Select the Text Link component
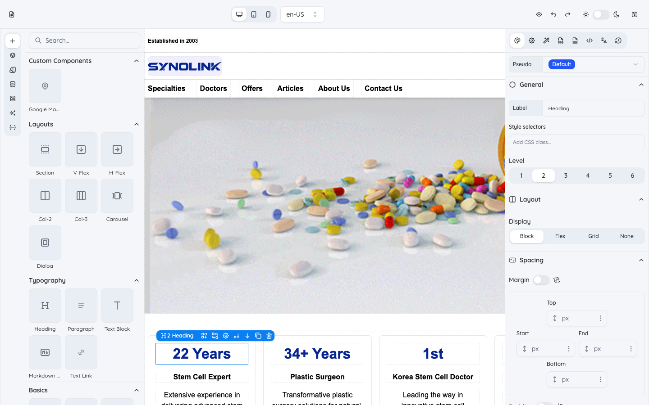The width and height of the screenshot is (649, 405). 81,352
